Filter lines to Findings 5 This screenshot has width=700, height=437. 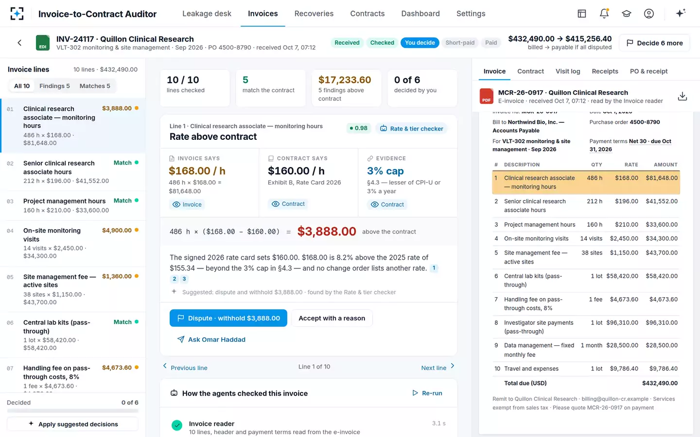point(54,86)
